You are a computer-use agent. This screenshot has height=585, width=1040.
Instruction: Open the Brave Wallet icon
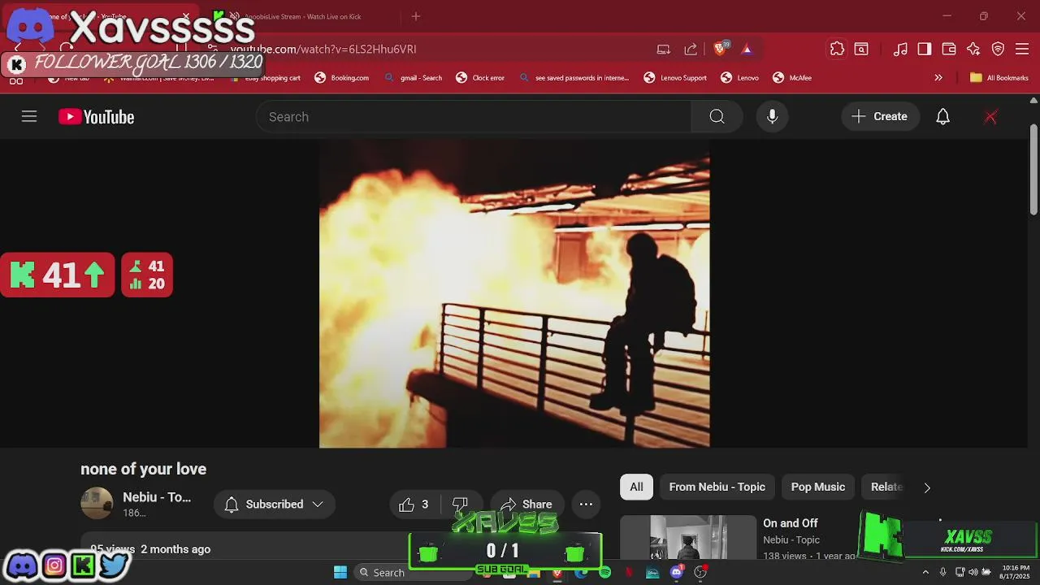point(949,50)
